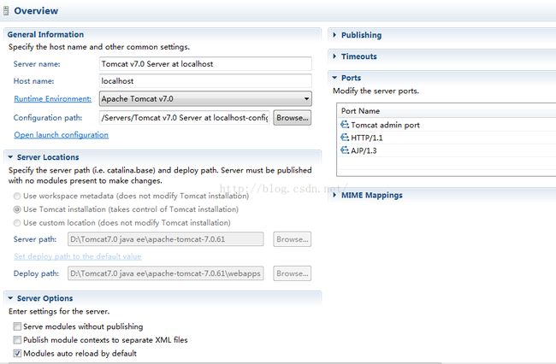Click the Server path text field
Viewport: 556px width, 364px height.
[166, 239]
